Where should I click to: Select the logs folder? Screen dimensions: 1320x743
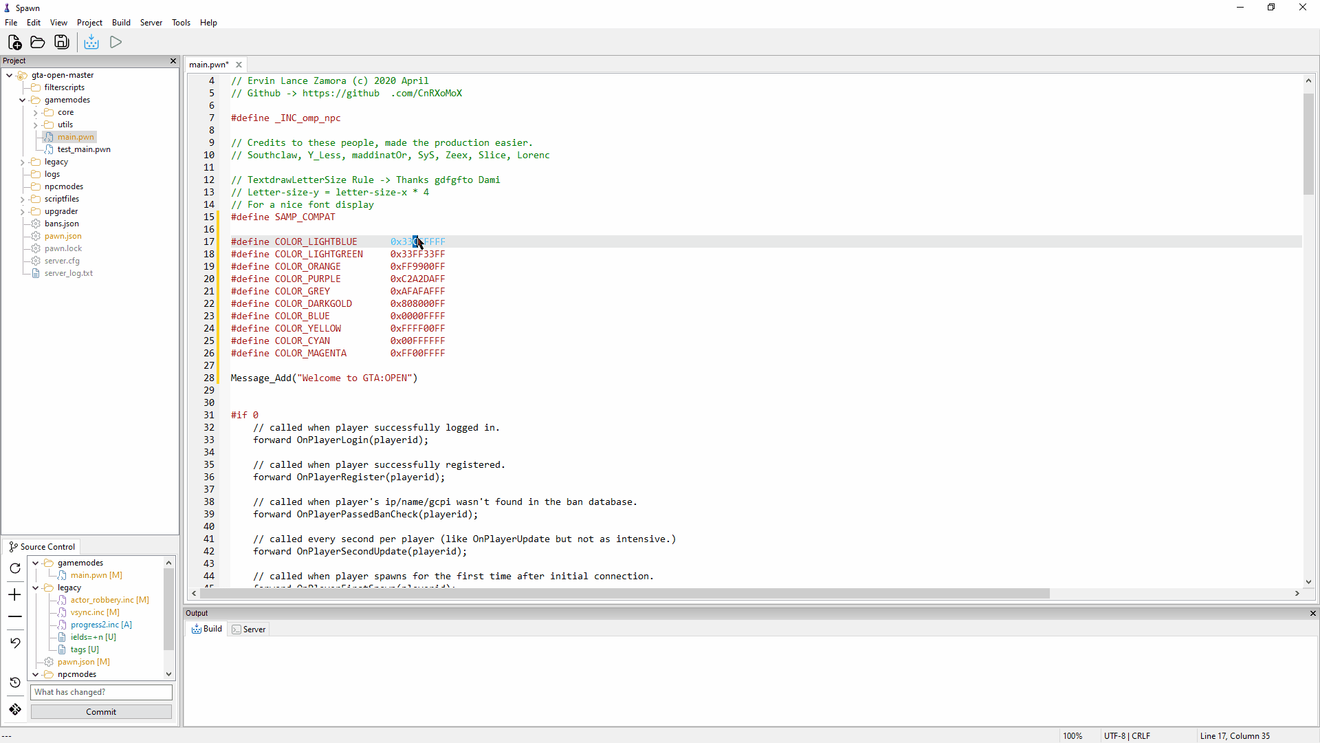(52, 174)
